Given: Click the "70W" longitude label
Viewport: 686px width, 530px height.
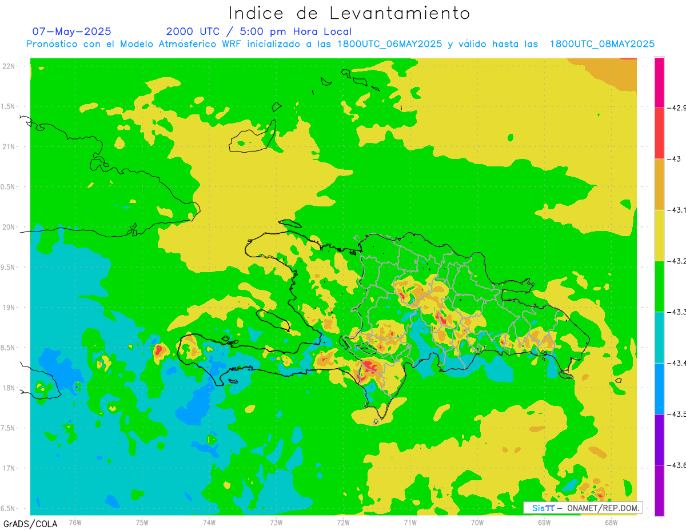Looking at the screenshot, I should 477,522.
